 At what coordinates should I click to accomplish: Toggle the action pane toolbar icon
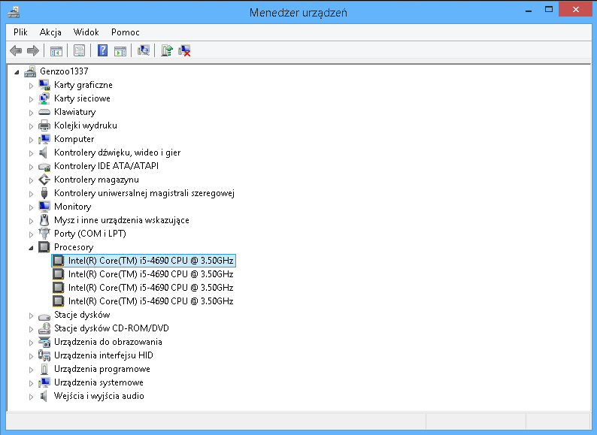click(120, 50)
